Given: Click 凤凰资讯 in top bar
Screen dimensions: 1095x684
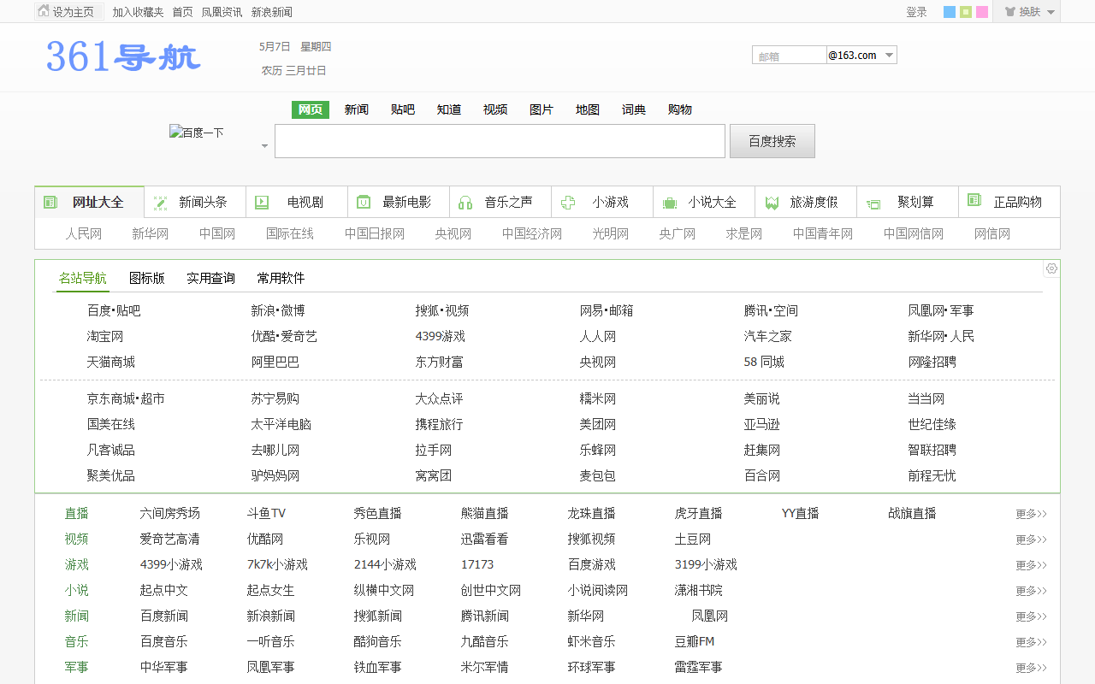Looking at the screenshot, I should point(222,12).
